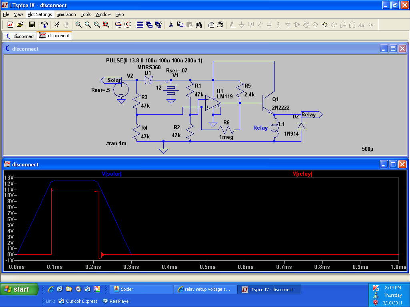Click the Halt simulation hand icon

[x=66, y=25]
